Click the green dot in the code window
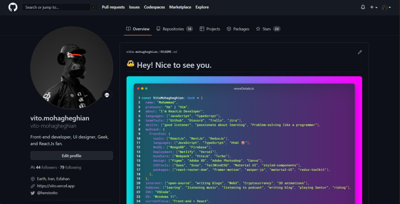This screenshot has width=400, height=204. click(146, 88)
